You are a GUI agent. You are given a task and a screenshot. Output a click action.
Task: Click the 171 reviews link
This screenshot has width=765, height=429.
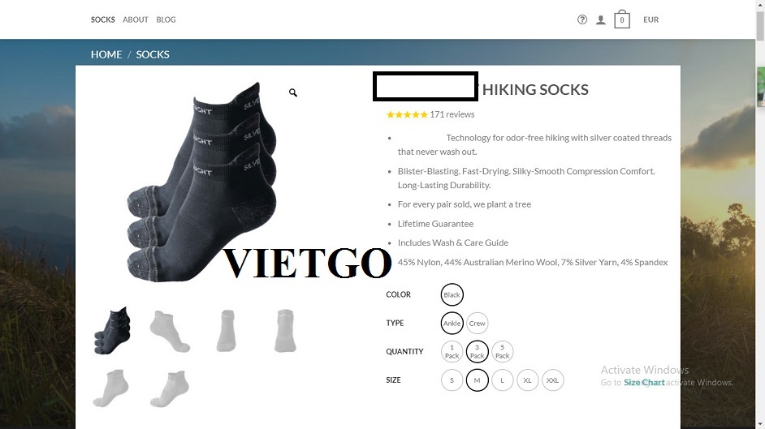click(x=452, y=114)
